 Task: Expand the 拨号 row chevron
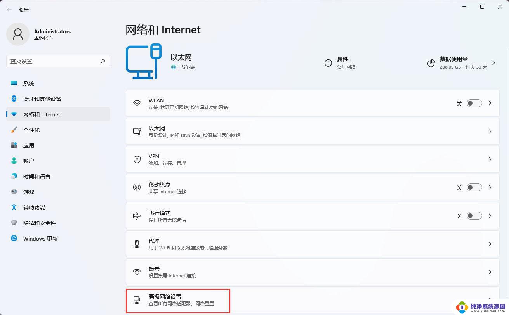tap(490, 272)
